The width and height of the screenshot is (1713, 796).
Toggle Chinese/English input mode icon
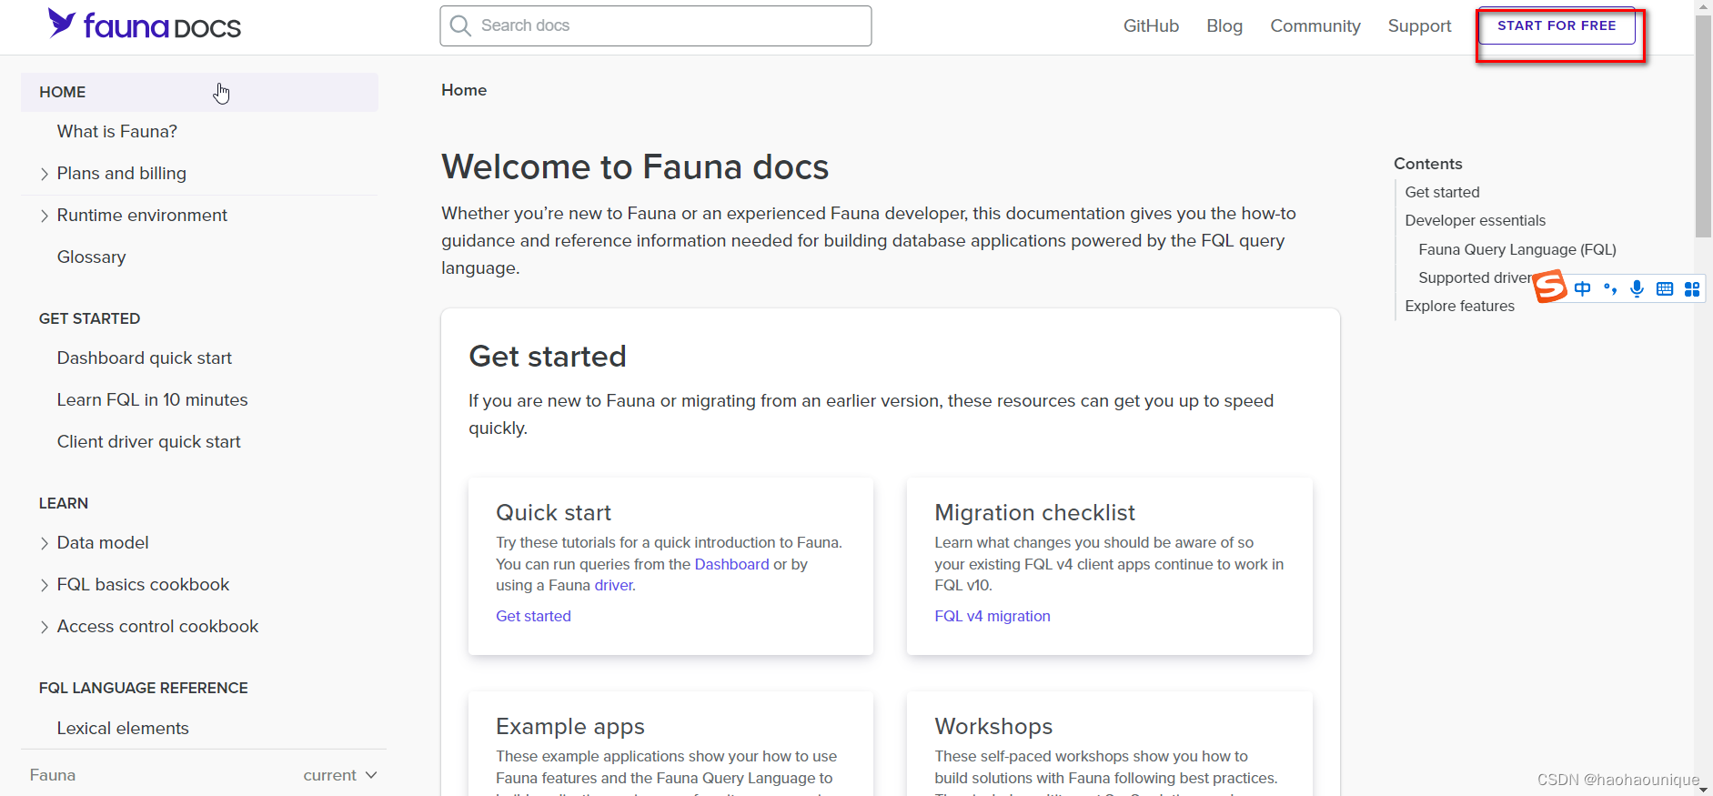point(1583,289)
